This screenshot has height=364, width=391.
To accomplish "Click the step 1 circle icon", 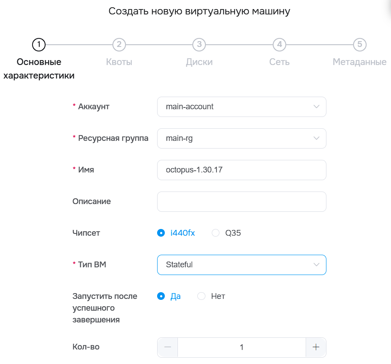I will 39,44.
